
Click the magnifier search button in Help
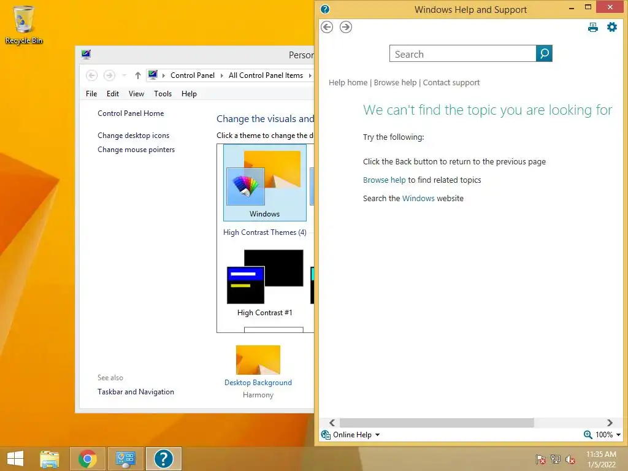click(x=544, y=54)
